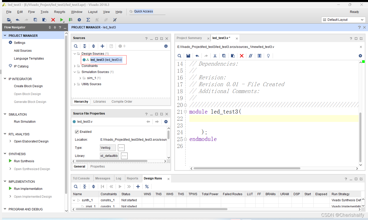Toggle Enabled checkbox for led_test3.v
This screenshot has height=220, width=368.
[77, 132]
